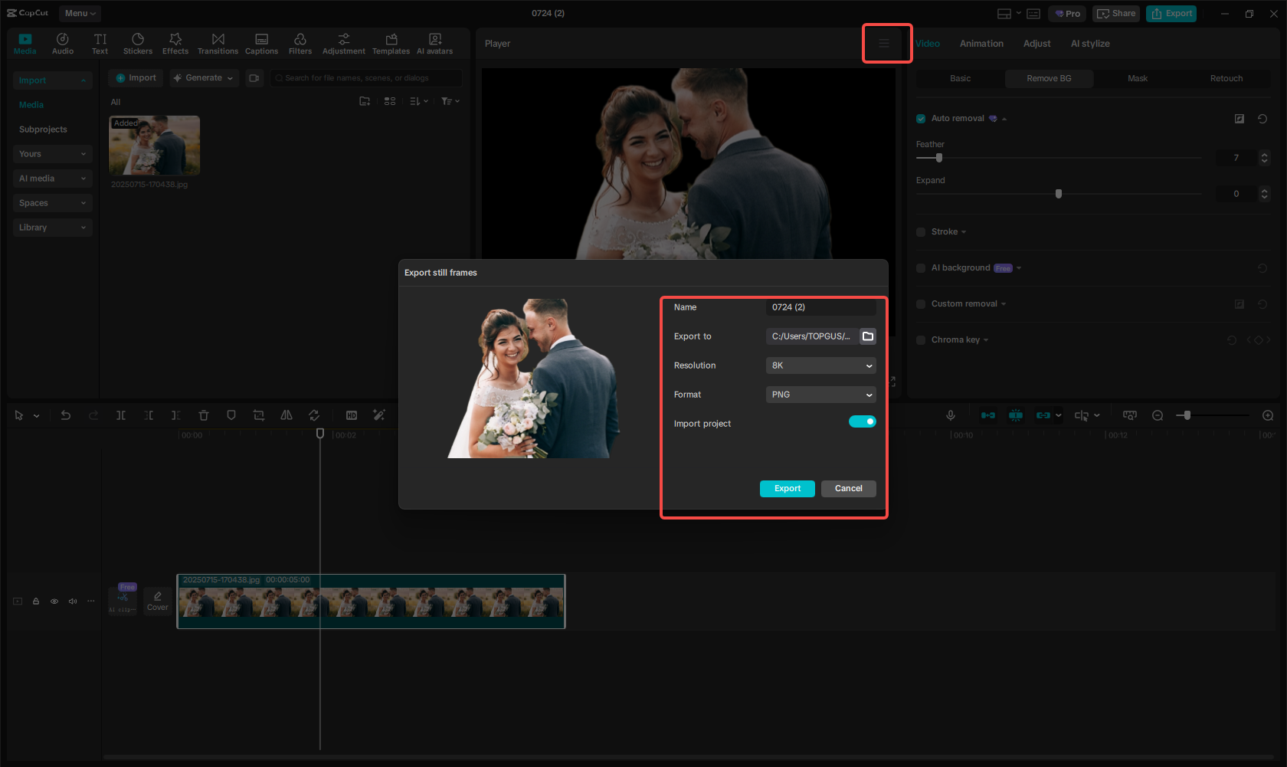Open the Resolution dropdown showing 8K

tap(820, 365)
